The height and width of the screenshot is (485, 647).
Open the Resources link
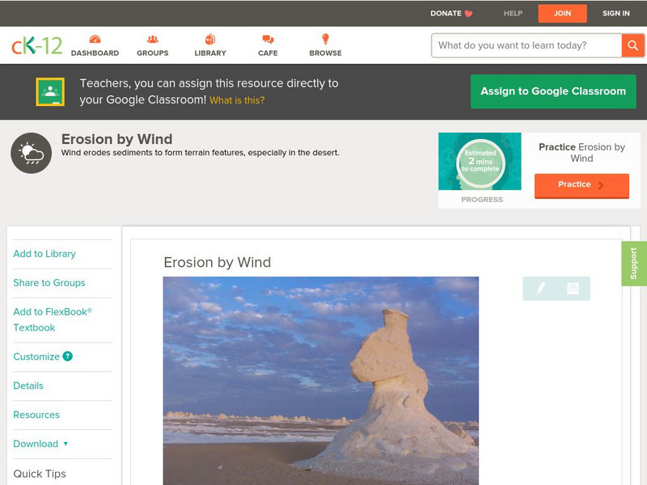[36, 415]
